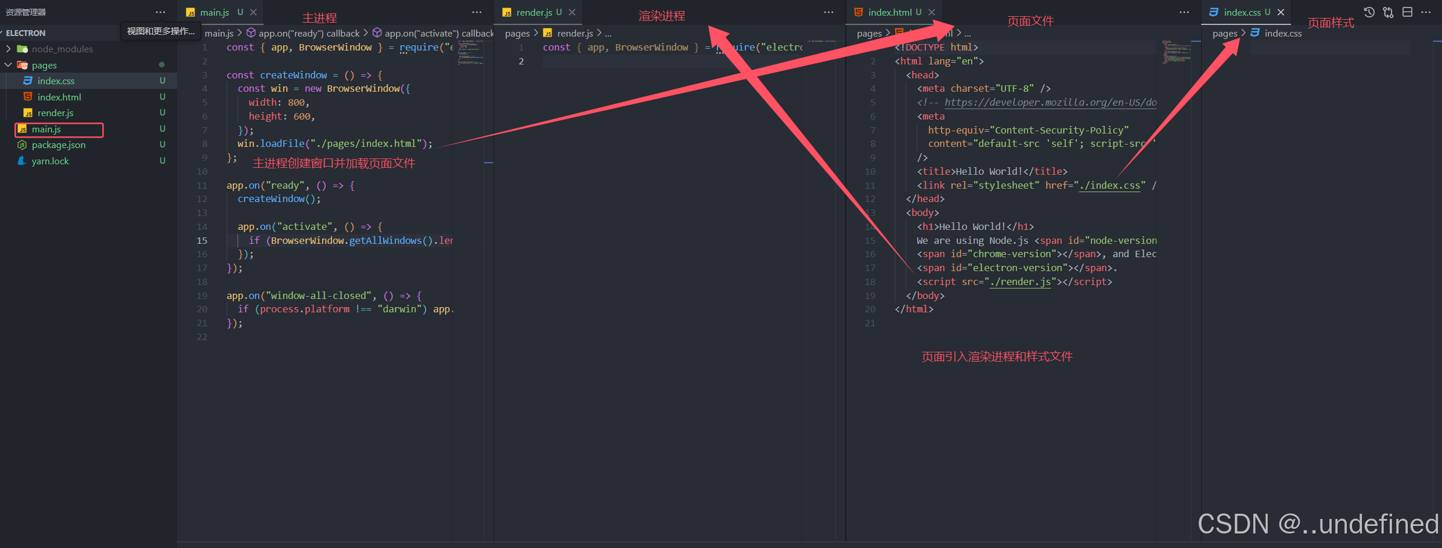Split the index.css editor with the layout icon
1442x548 pixels.
coord(1407,12)
